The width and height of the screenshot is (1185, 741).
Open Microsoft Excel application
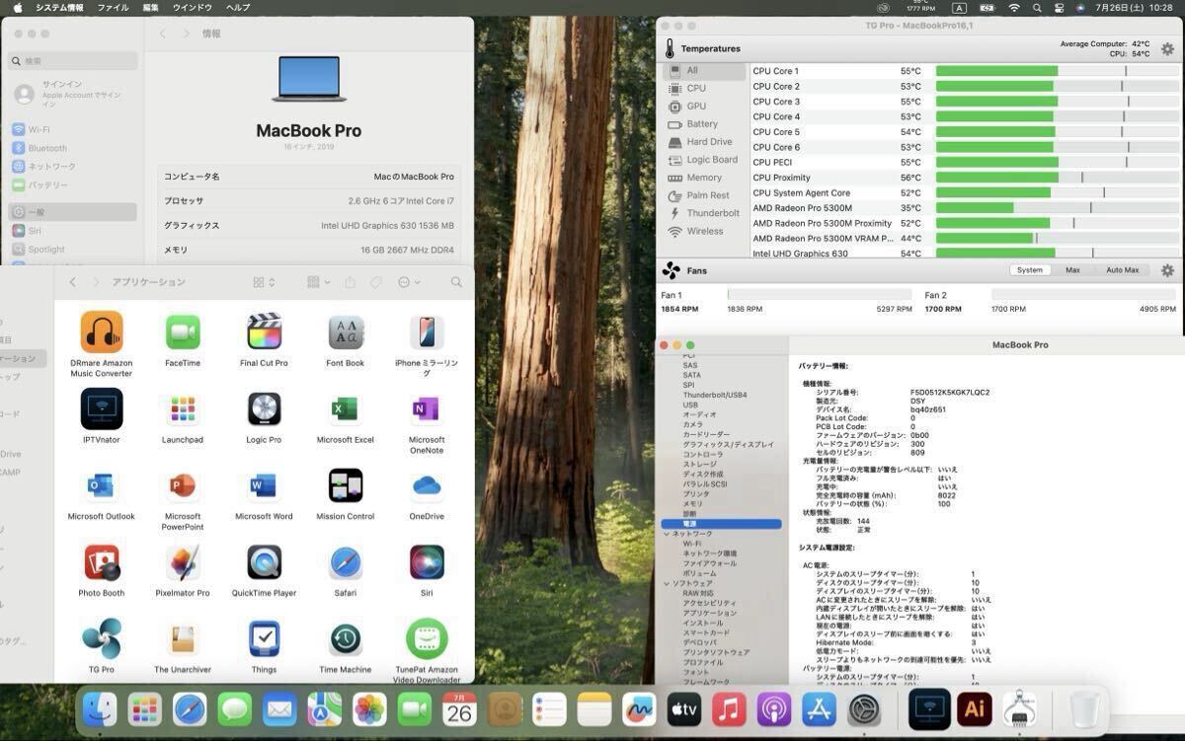click(346, 408)
